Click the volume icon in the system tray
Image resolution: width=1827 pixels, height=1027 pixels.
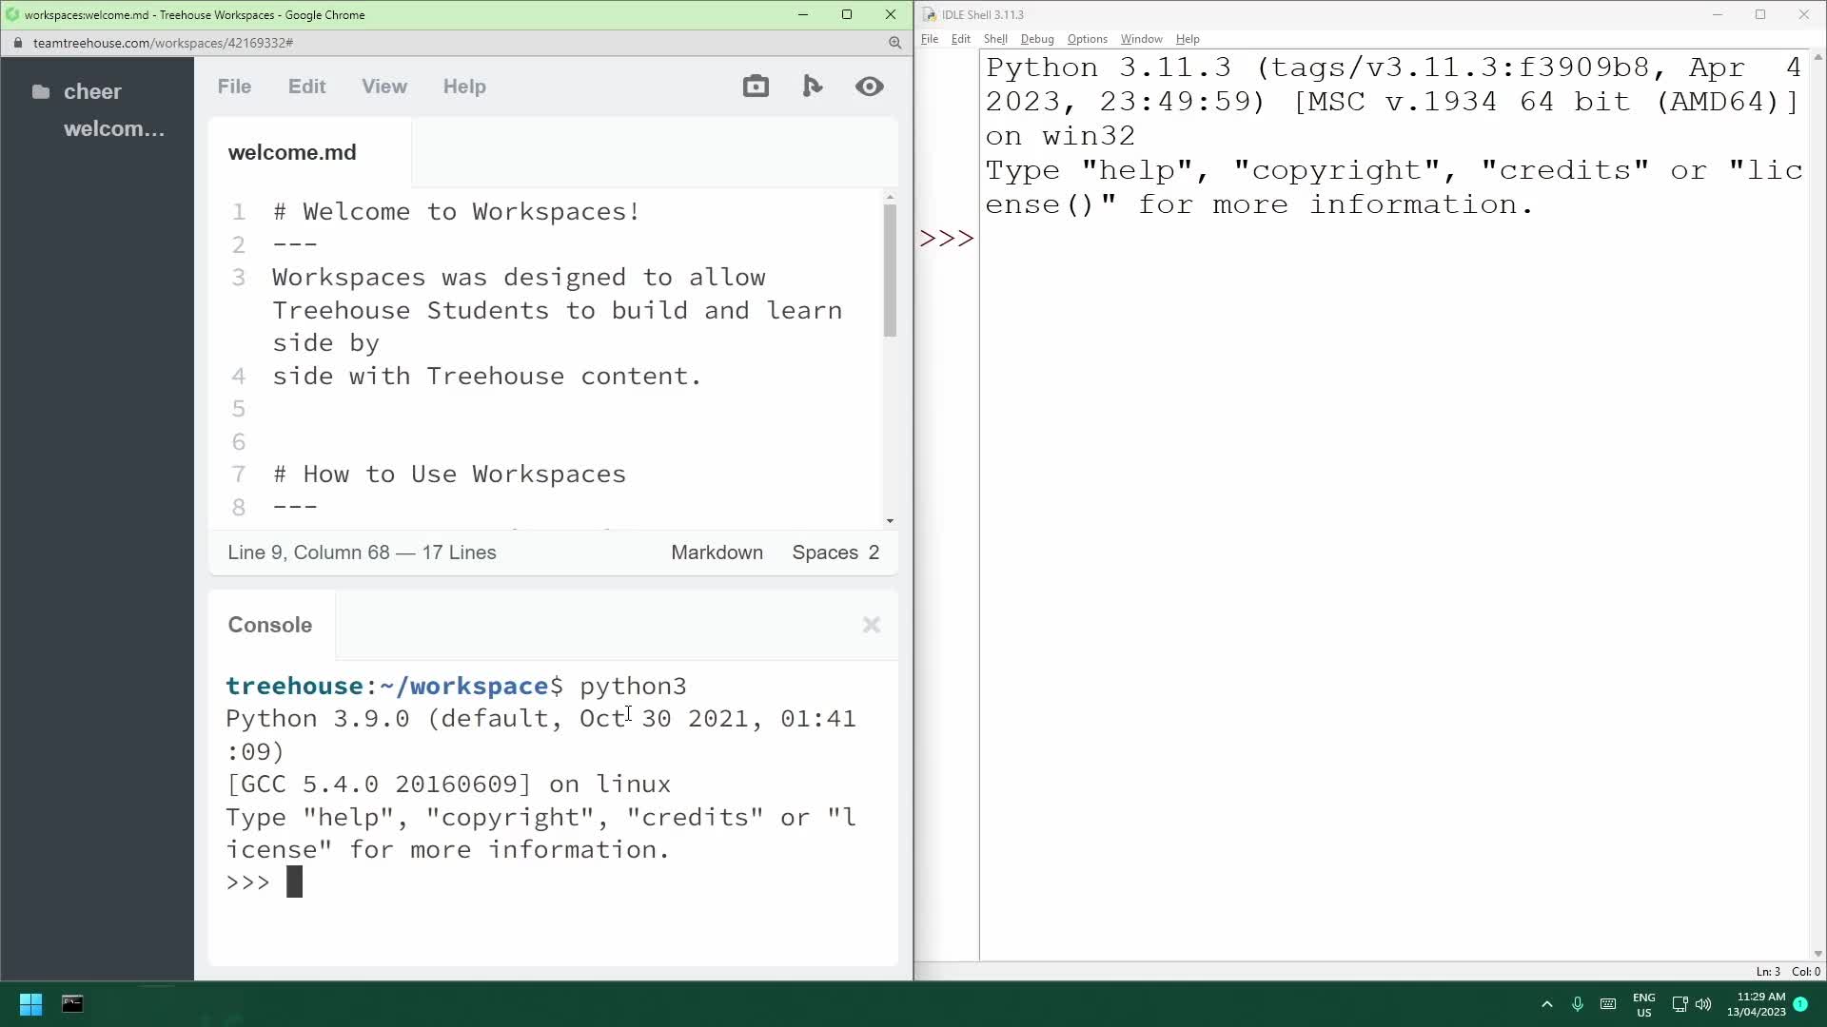1703,1004
